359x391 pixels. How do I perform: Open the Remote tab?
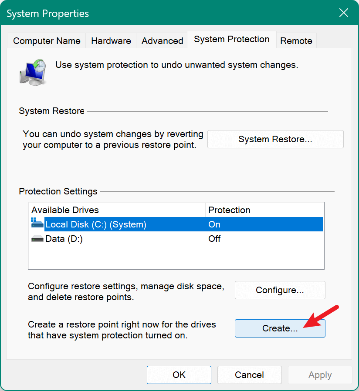coord(296,40)
